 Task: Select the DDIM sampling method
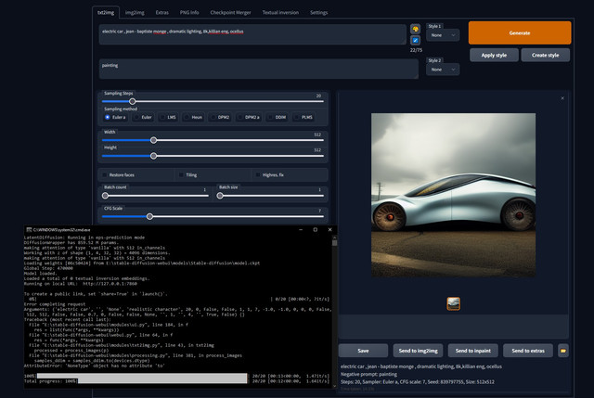click(x=277, y=118)
